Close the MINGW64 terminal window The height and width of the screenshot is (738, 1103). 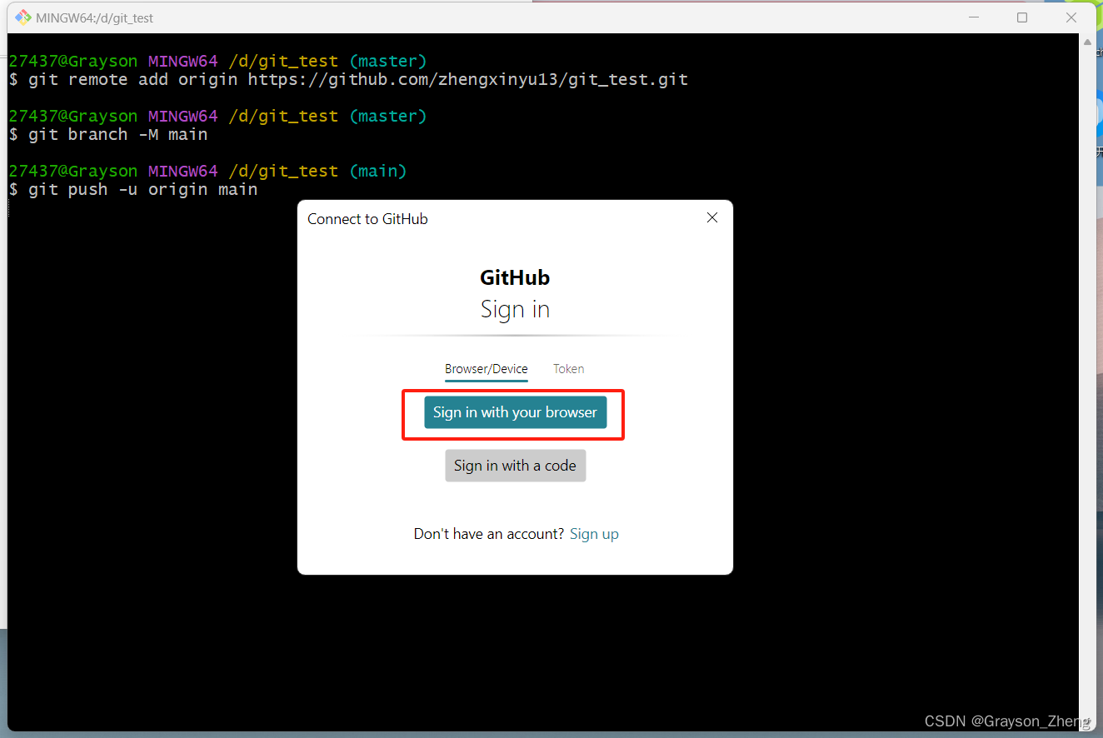coord(1072,17)
